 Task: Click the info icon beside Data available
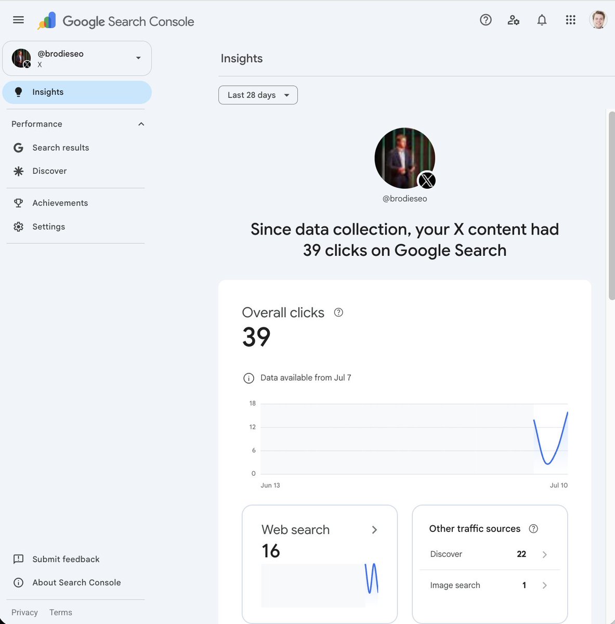click(248, 378)
